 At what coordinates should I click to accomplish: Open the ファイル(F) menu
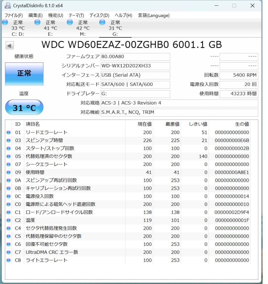(14, 16)
